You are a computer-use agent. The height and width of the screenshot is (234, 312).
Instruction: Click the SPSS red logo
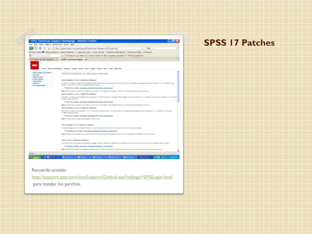pyautogui.click(x=34, y=65)
